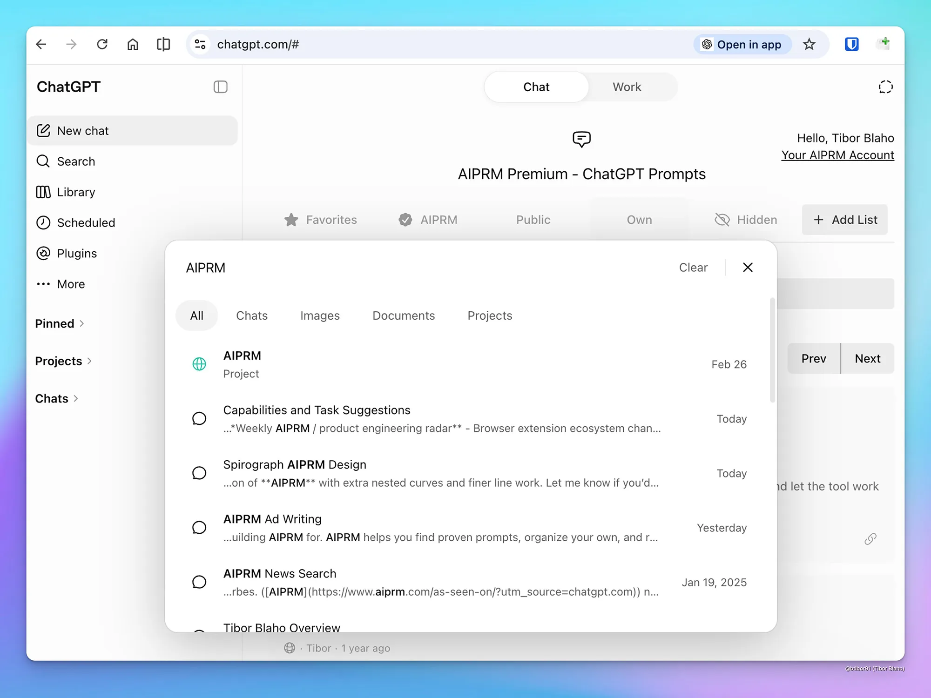Filter search results by Documents tab
This screenshot has height=698, width=931.
[x=404, y=315]
